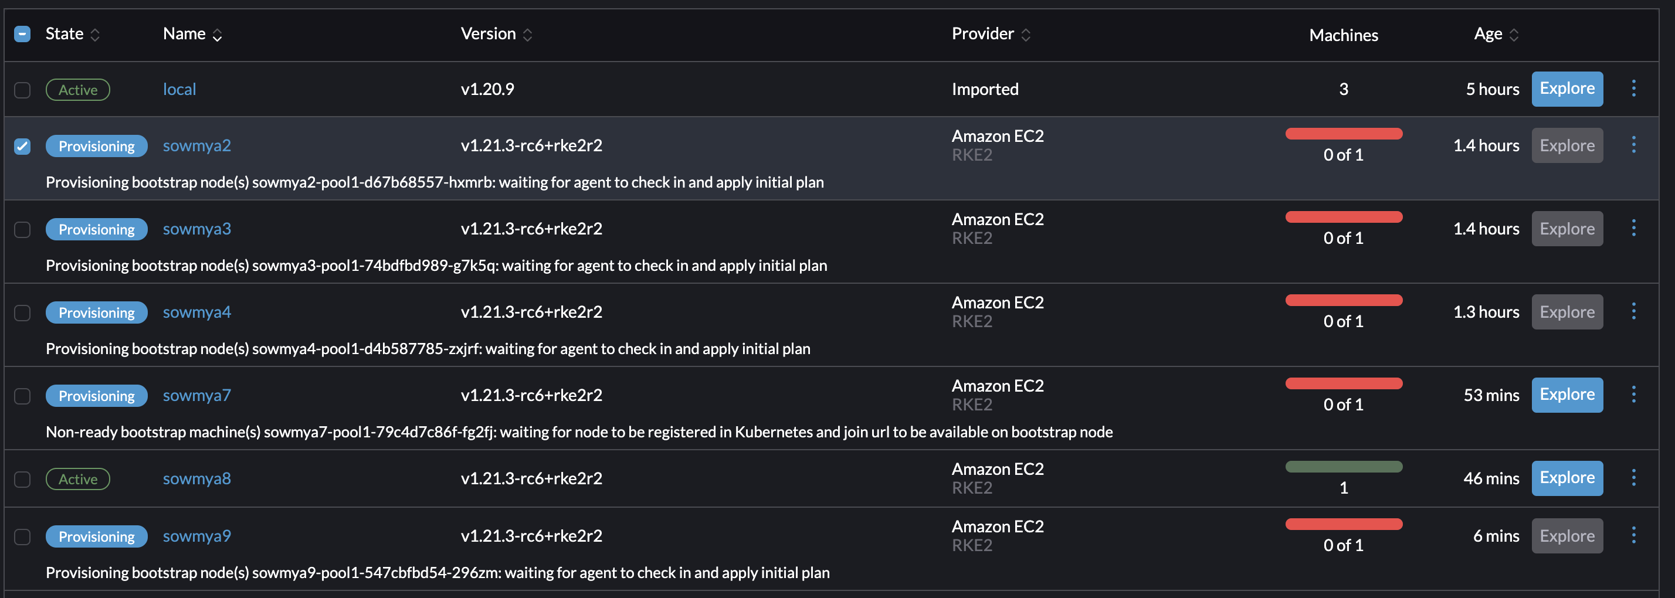The image size is (1675, 598).
Task: Open the actions menu for sowmya9
Action: pos(1634,536)
